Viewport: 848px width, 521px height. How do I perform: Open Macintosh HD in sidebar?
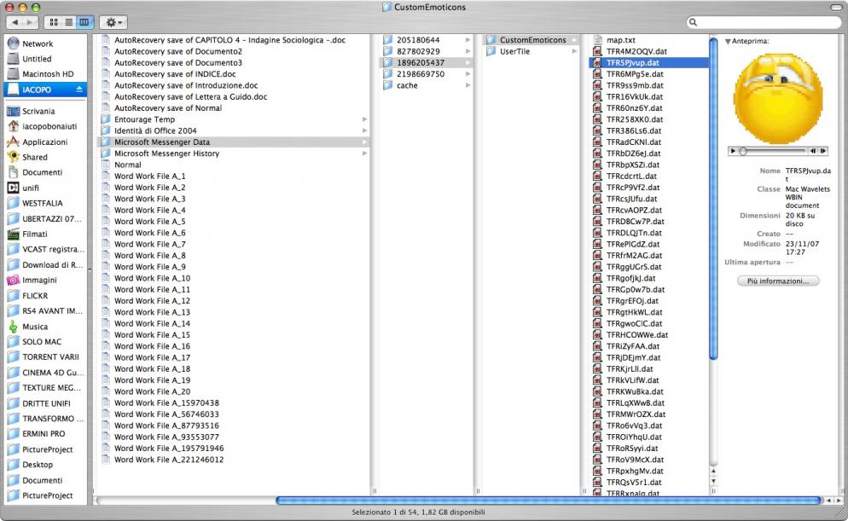(48, 74)
